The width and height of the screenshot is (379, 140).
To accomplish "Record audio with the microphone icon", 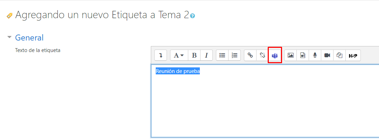I will pos(315,55).
